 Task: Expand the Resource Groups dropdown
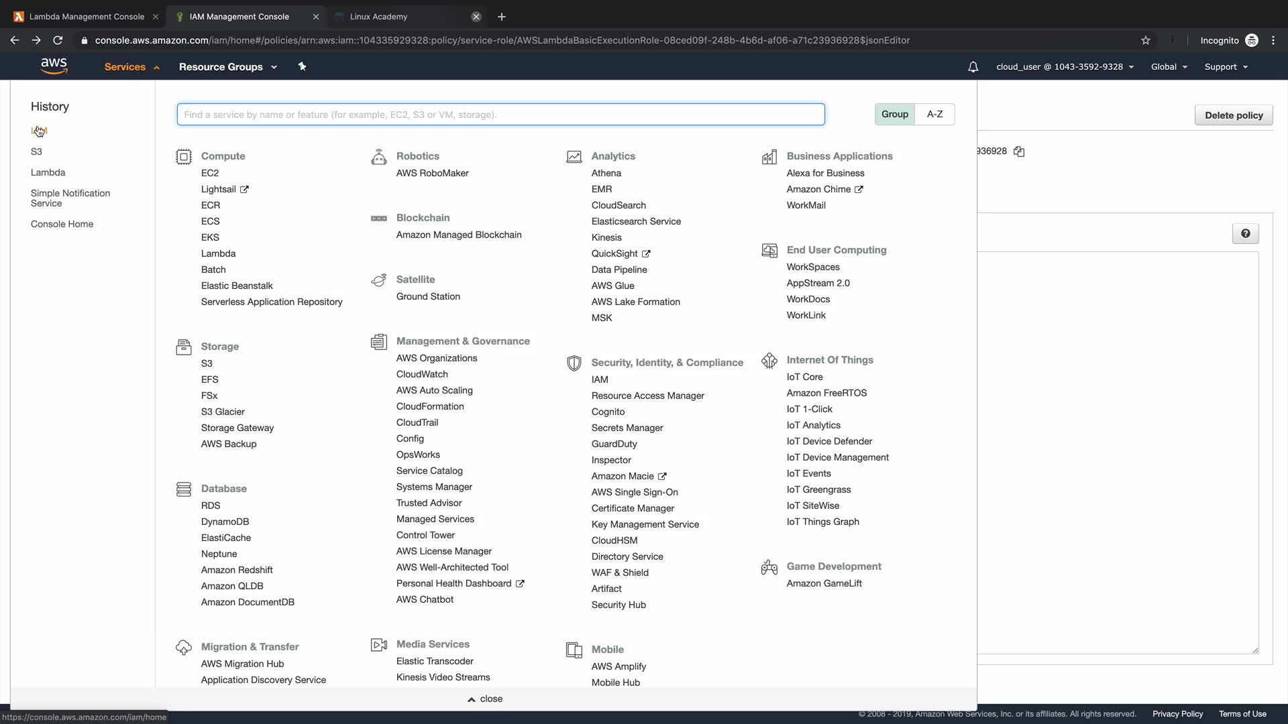coord(227,67)
